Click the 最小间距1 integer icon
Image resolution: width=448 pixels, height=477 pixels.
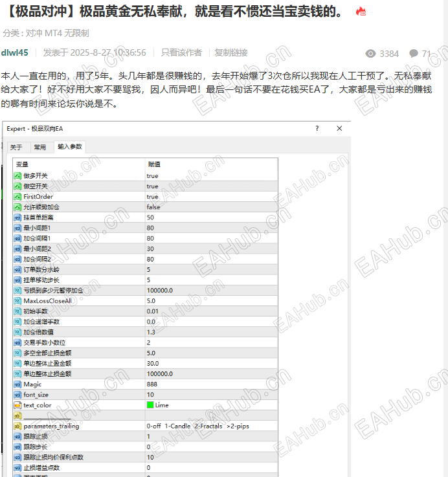(17, 228)
